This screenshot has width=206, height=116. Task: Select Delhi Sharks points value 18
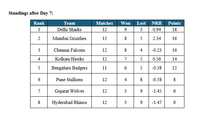pyautogui.click(x=175, y=29)
